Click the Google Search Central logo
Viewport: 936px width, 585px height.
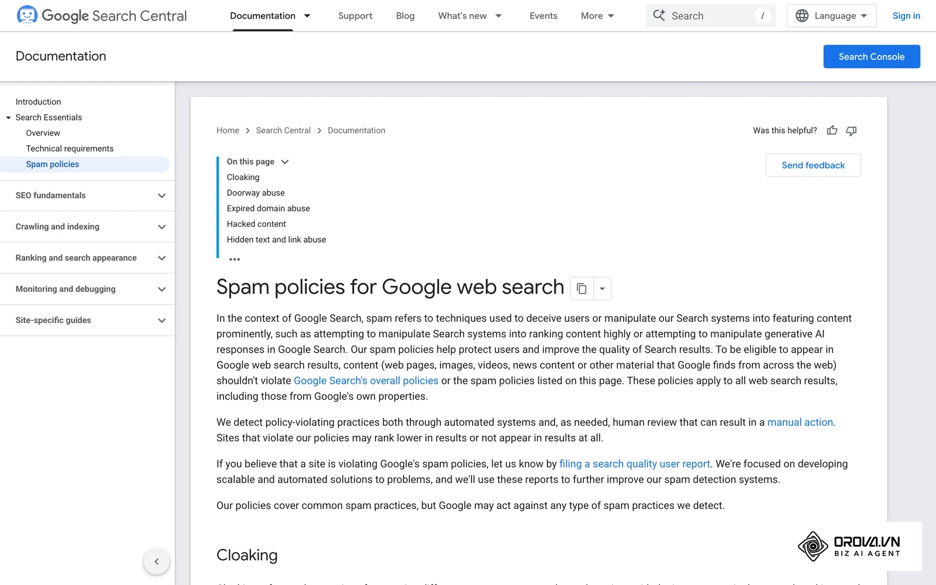tap(102, 16)
